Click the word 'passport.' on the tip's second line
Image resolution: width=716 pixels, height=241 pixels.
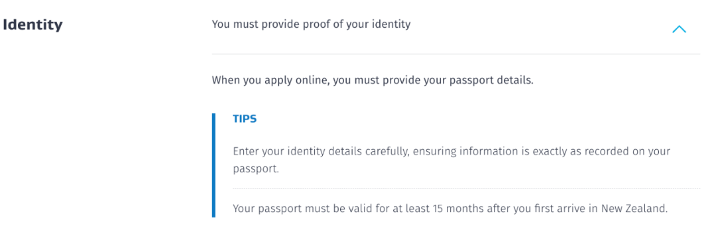coord(255,169)
